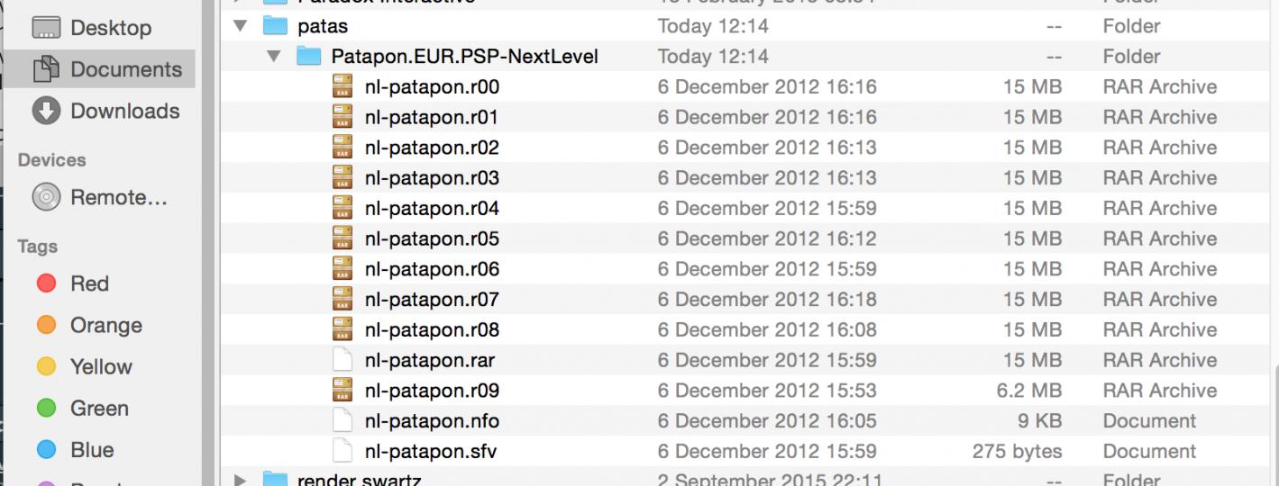This screenshot has width=1279, height=486.
Task: Select file name nl-patapon.r03
Action: pos(432,178)
